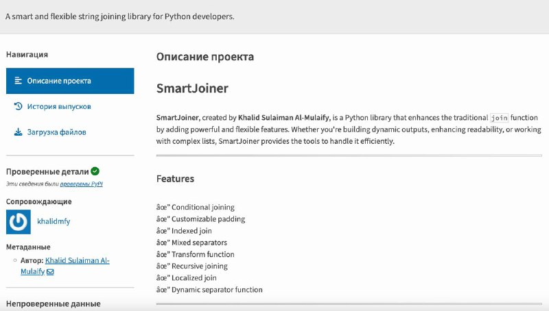Image resolution: width=549 pixels, height=311 pixels.
Task: Click the khalidmfy power-symbol avatar
Action: 19,221
